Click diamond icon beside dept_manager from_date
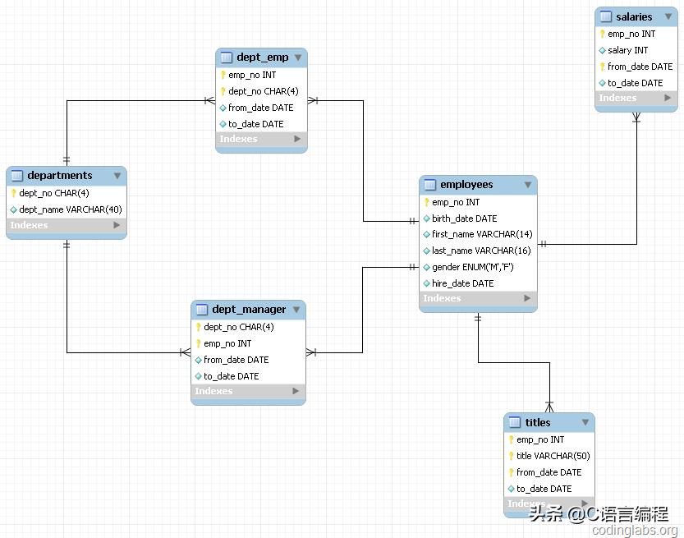 tap(199, 360)
